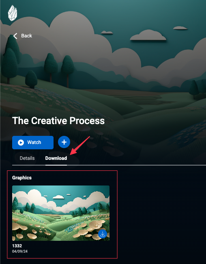206x264 pixels.
Task: Click the play icon inside Watch
Action: pyautogui.click(x=21, y=142)
